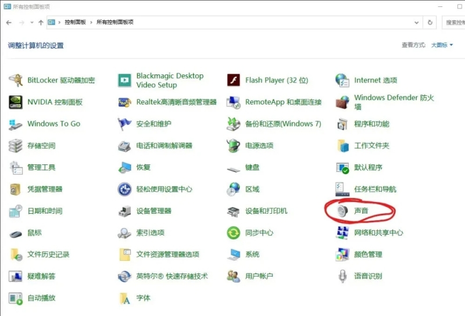This screenshot has height=316, width=465.
Task: Open the 系统 link
Action: coord(252,254)
